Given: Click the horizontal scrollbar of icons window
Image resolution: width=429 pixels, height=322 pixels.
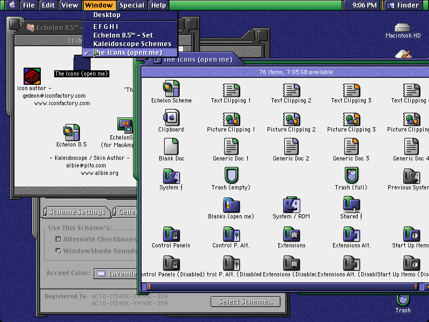Looking at the screenshot, I should pyautogui.click(x=282, y=287).
